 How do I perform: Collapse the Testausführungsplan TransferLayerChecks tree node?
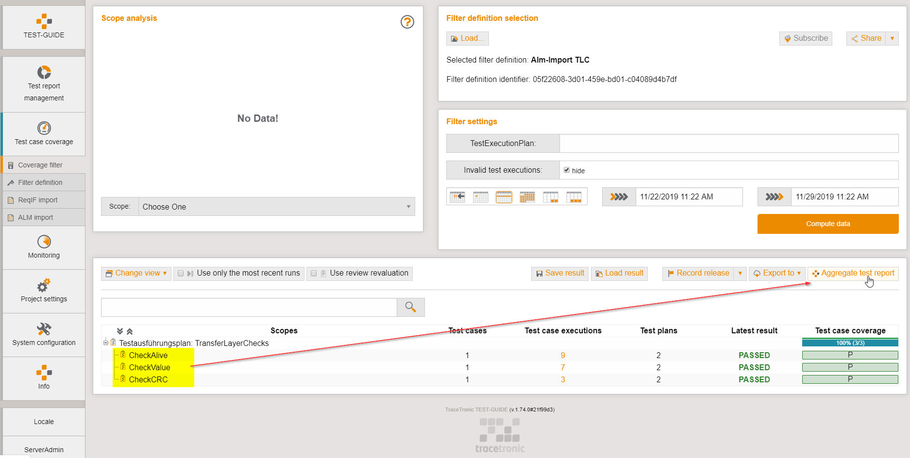pyautogui.click(x=105, y=343)
